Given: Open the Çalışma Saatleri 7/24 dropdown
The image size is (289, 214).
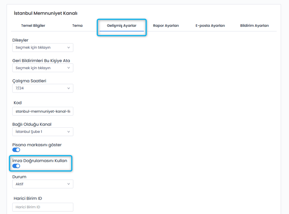Looking at the screenshot, I should click(42, 88).
